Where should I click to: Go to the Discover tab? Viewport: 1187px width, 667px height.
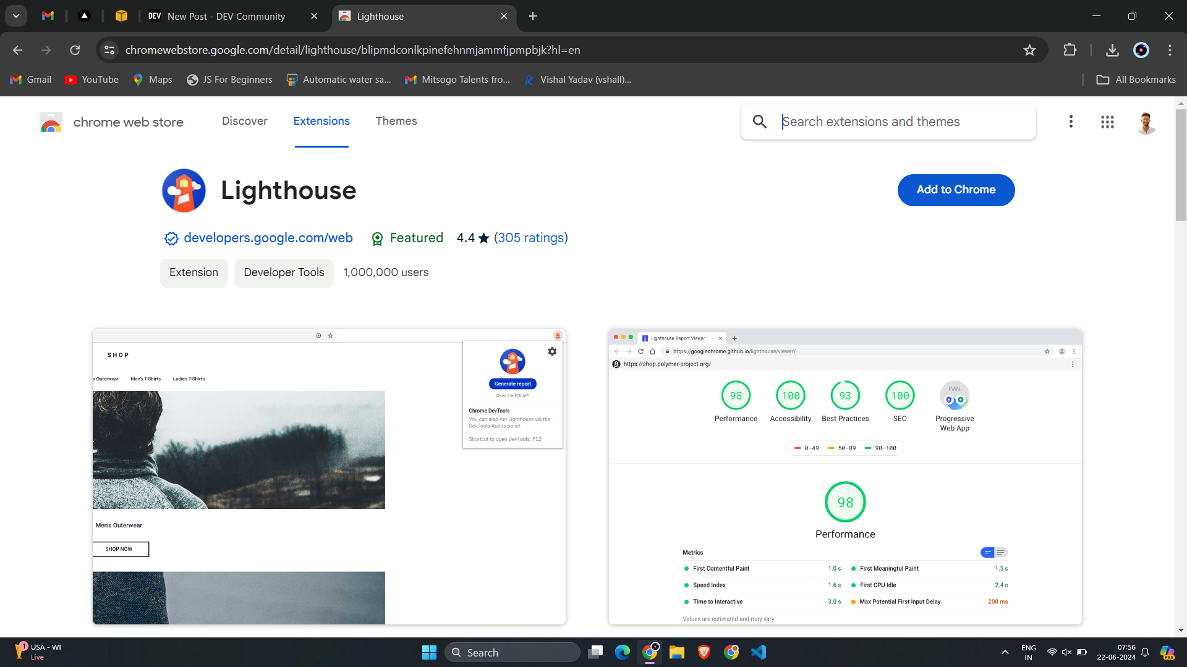tap(244, 121)
